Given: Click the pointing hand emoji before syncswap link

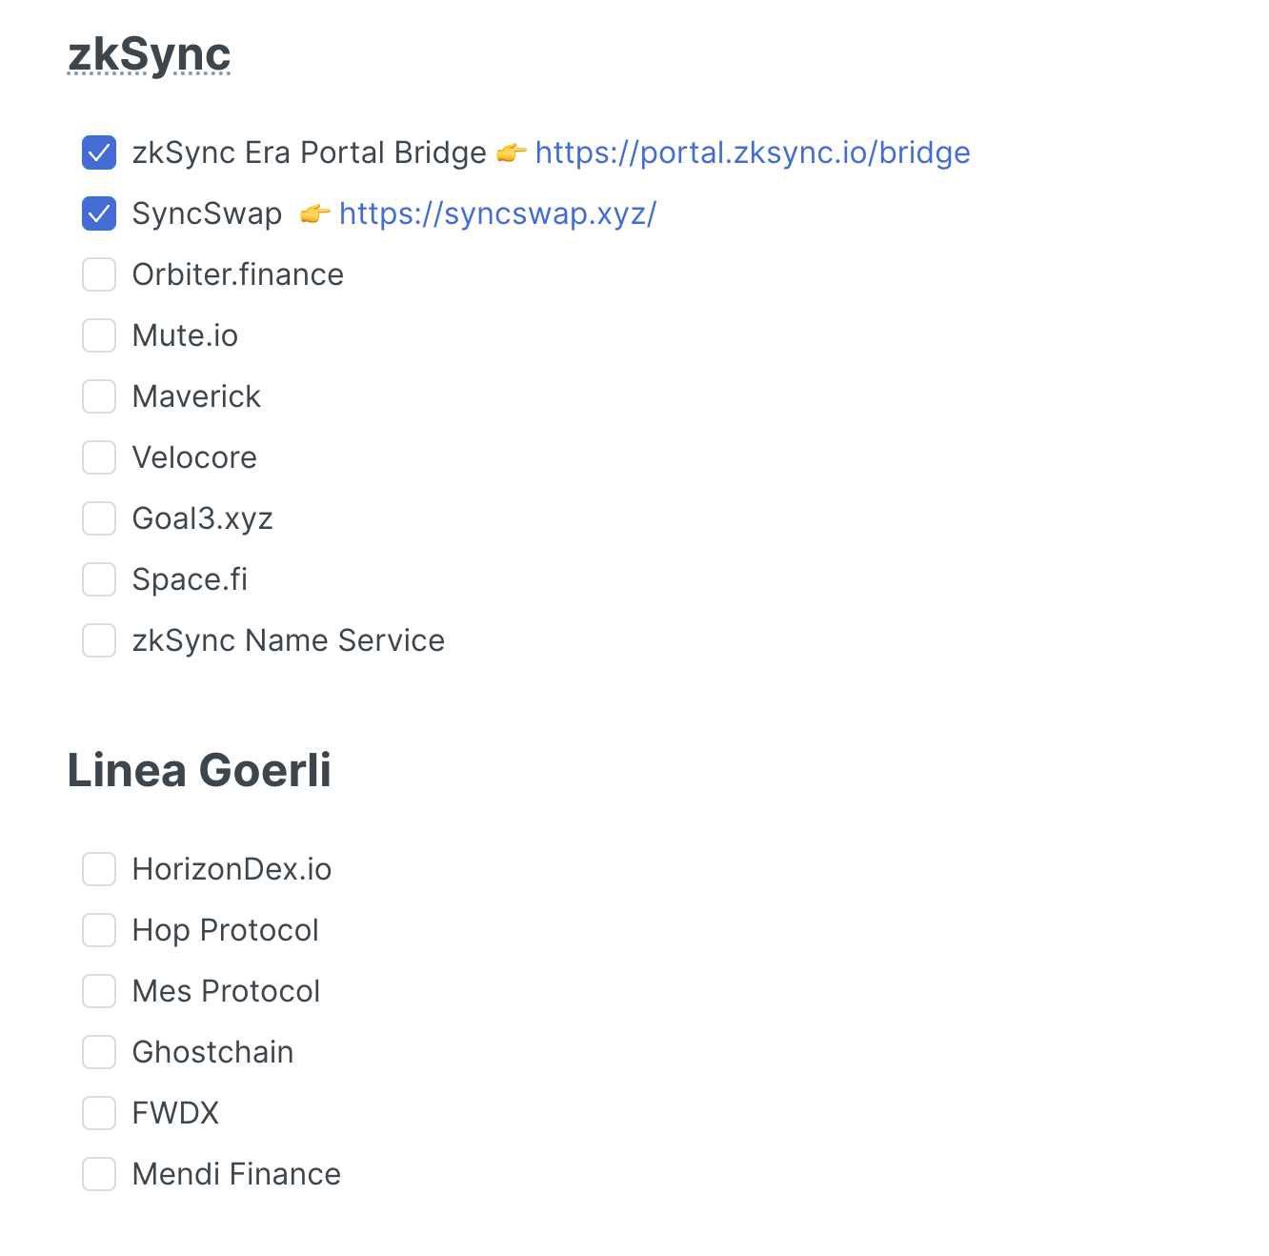Looking at the screenshot, I should tap(314, 214).
